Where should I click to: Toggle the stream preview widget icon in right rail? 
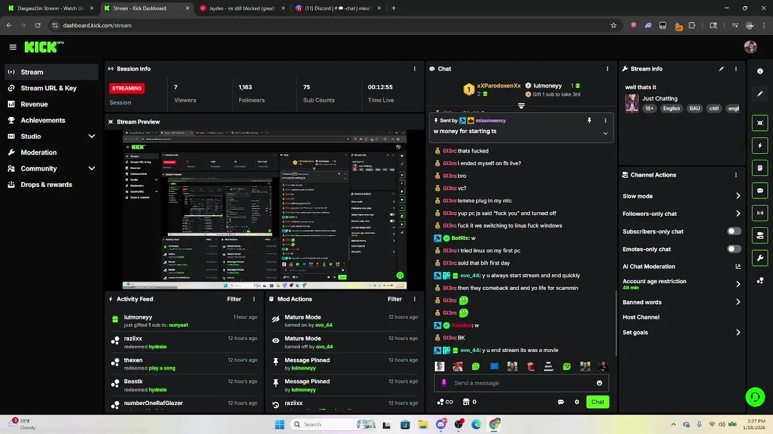coord(760,123)
